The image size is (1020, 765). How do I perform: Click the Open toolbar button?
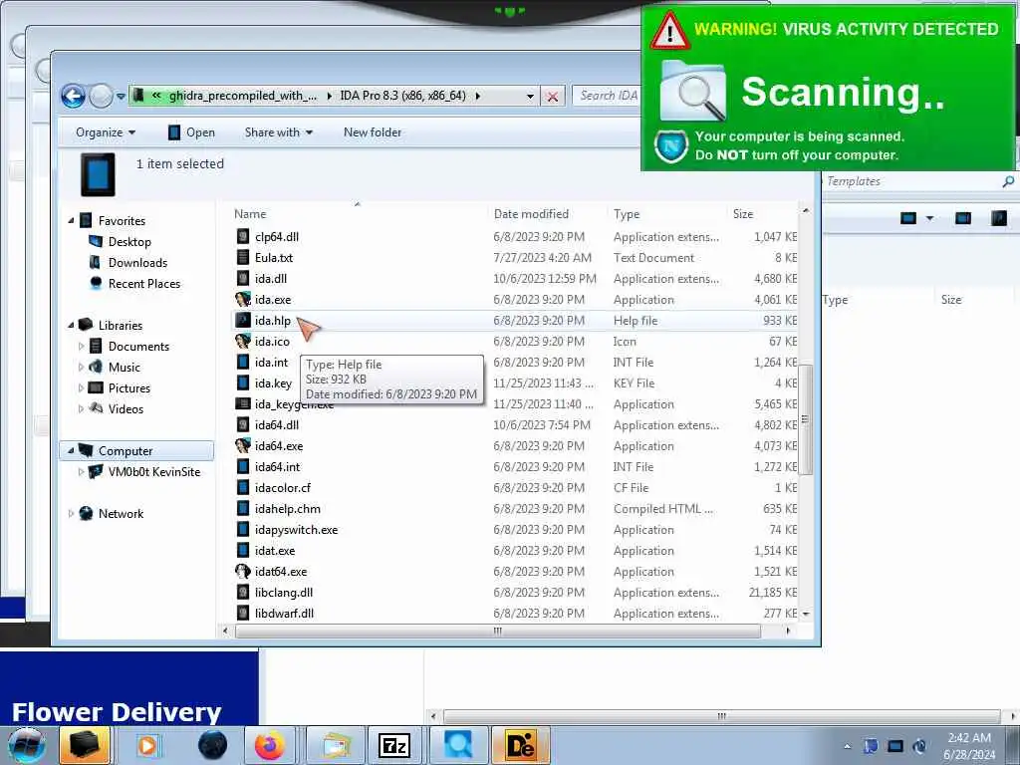[191, 132]
